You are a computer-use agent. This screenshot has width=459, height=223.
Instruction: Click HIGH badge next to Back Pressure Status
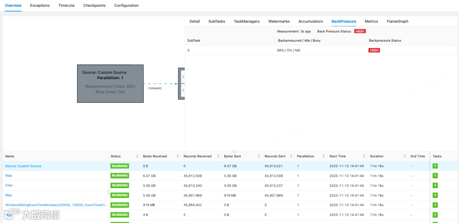(x=360, y=31)
